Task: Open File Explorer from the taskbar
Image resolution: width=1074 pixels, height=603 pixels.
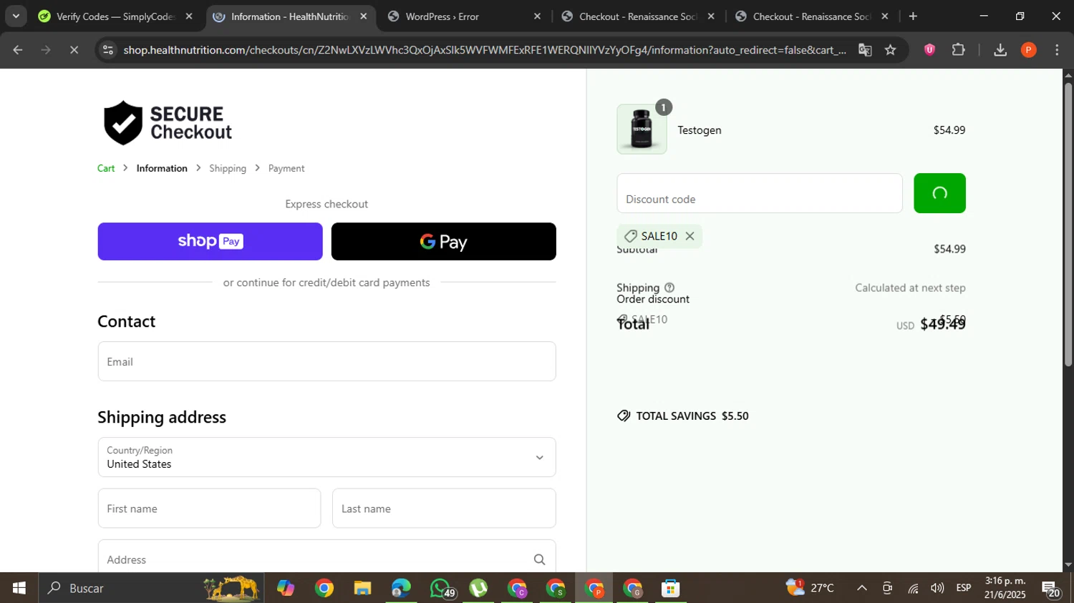Action: 362,588
